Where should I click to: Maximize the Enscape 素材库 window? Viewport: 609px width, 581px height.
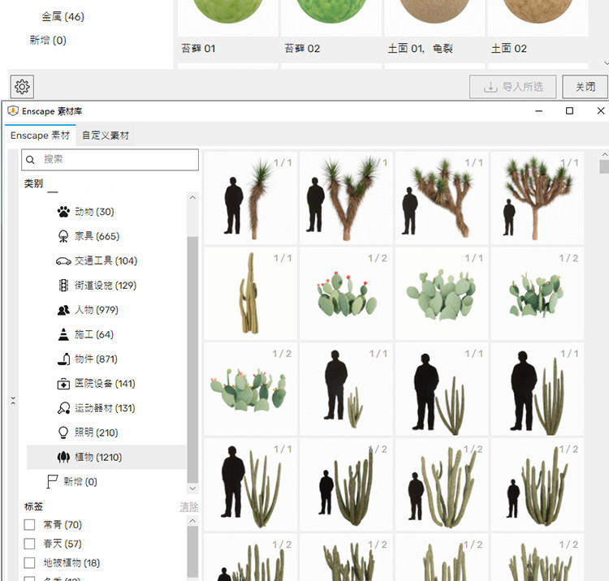point(569,111)
